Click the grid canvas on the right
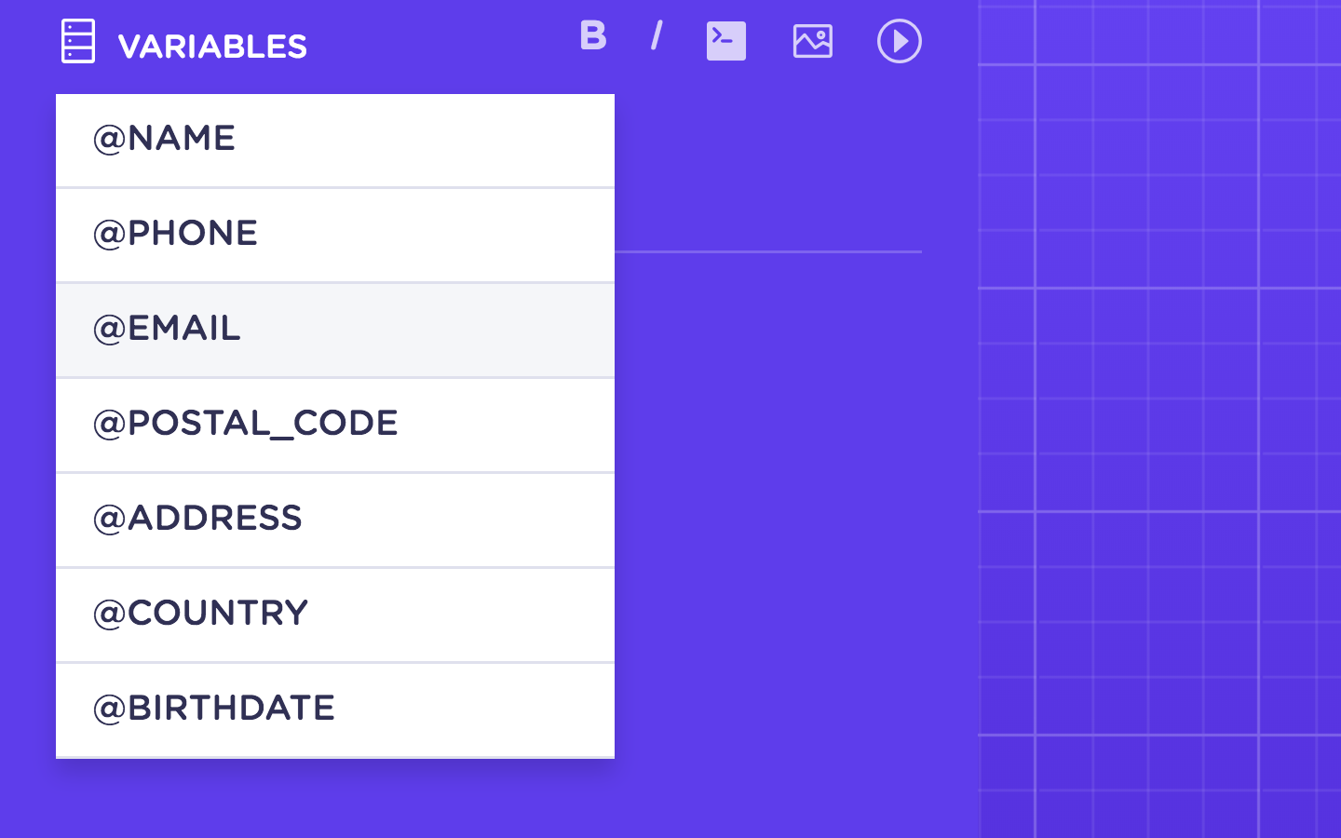 coord(1159,419)
